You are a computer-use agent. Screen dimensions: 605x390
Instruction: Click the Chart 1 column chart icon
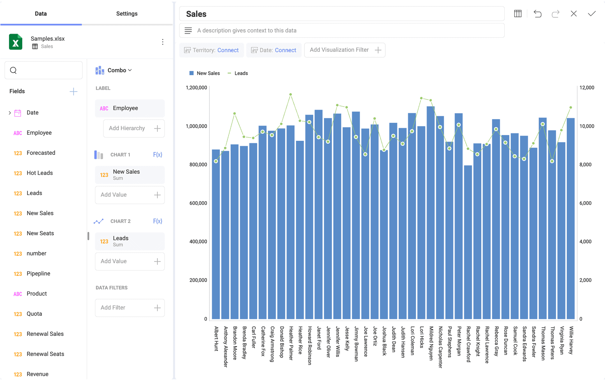pos(99,155)
